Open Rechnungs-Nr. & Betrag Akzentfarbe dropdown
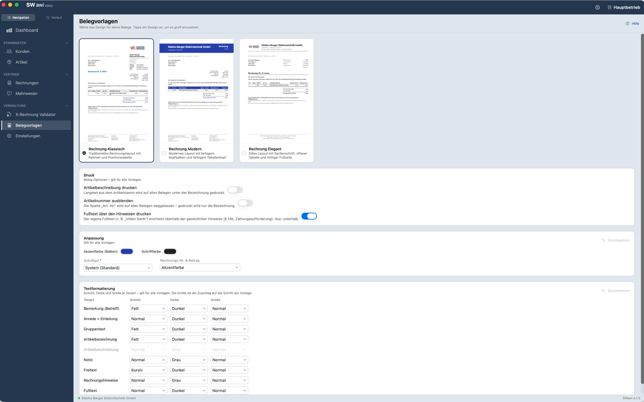 tap(200, 267)
